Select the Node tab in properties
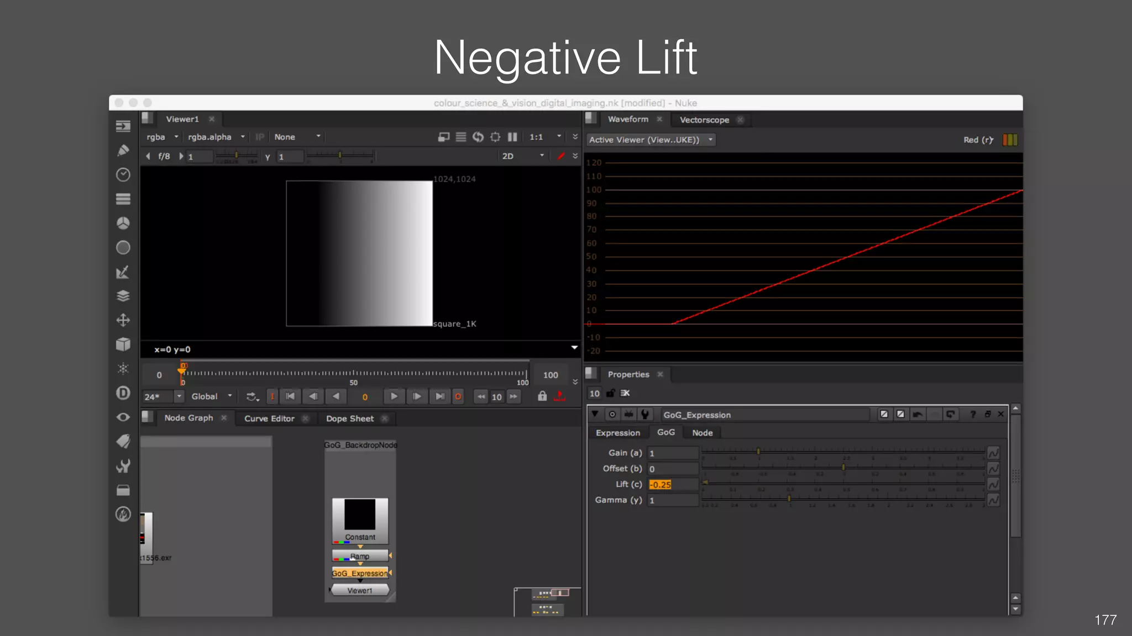 pyautogui.click(x=703, y=433)
